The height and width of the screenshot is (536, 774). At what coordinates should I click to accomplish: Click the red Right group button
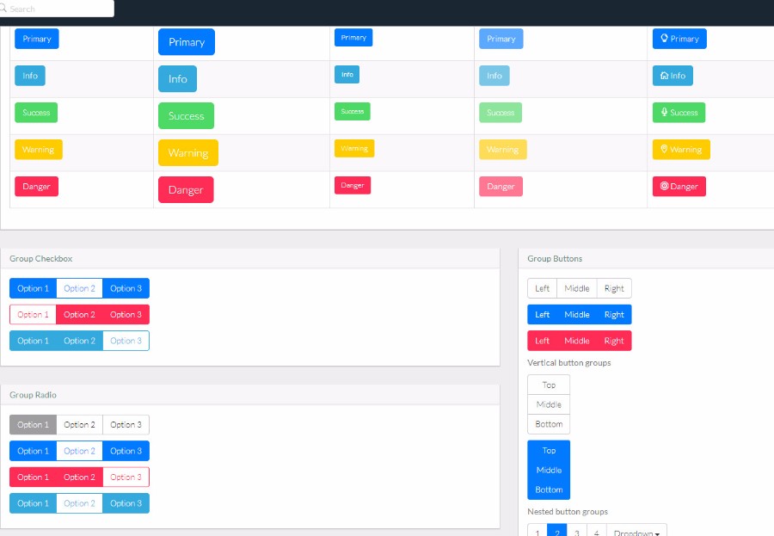pos(613,341)
